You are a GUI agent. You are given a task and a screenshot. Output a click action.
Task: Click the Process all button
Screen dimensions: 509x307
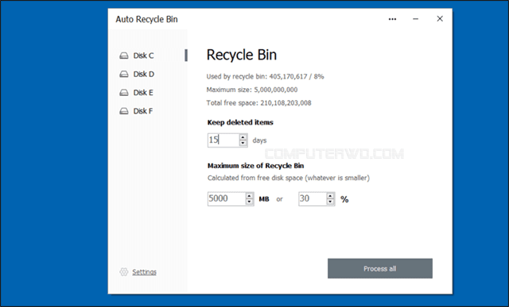[x=380, y=268]
